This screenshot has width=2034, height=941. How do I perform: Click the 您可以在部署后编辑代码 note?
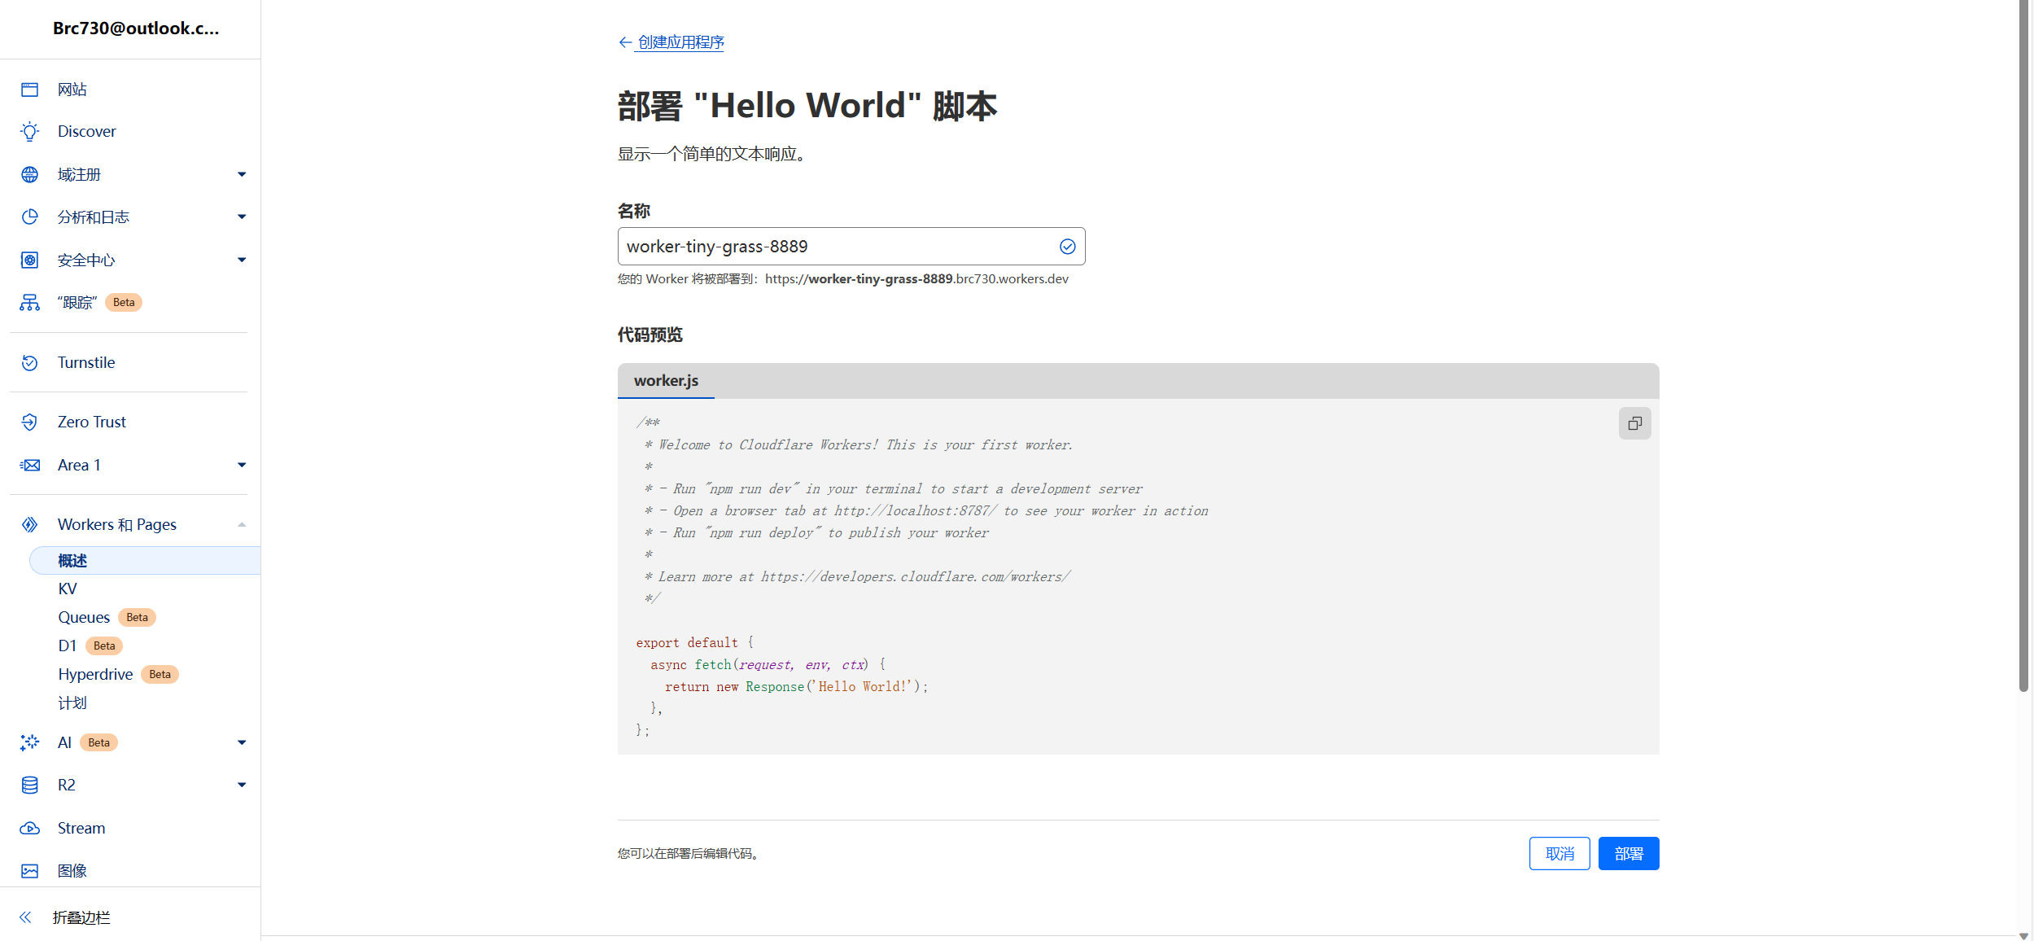click(x=689, y=854)
